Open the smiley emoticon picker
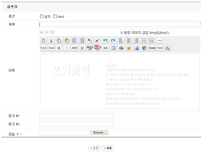The height and width of the screenshot is (153, 203). 129,48
